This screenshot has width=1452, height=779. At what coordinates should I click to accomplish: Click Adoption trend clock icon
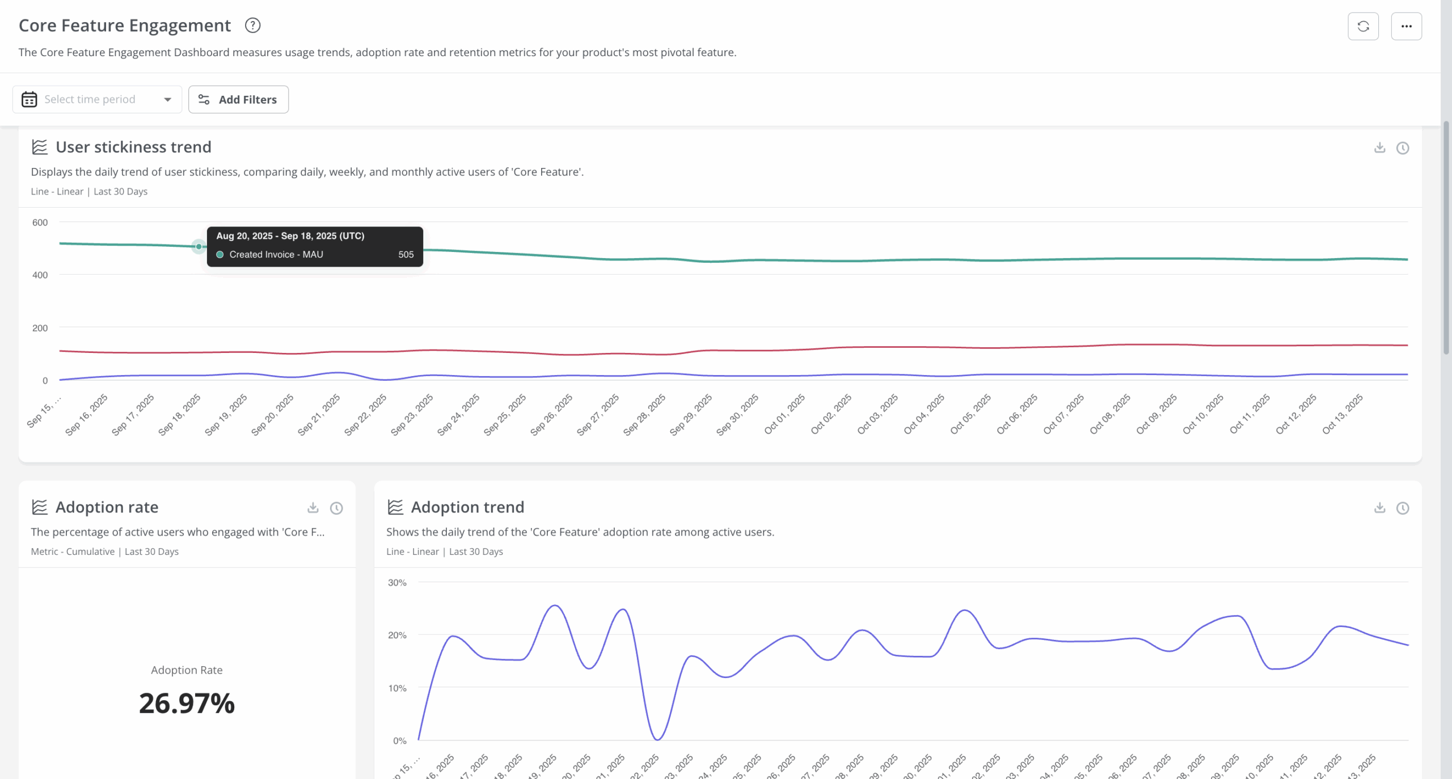click(x=1402, y=508)
